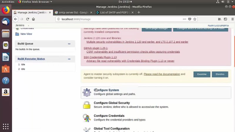Open the Firefox library icon
The height and width of the screenshot is (132, 235).
pos(219,19)
